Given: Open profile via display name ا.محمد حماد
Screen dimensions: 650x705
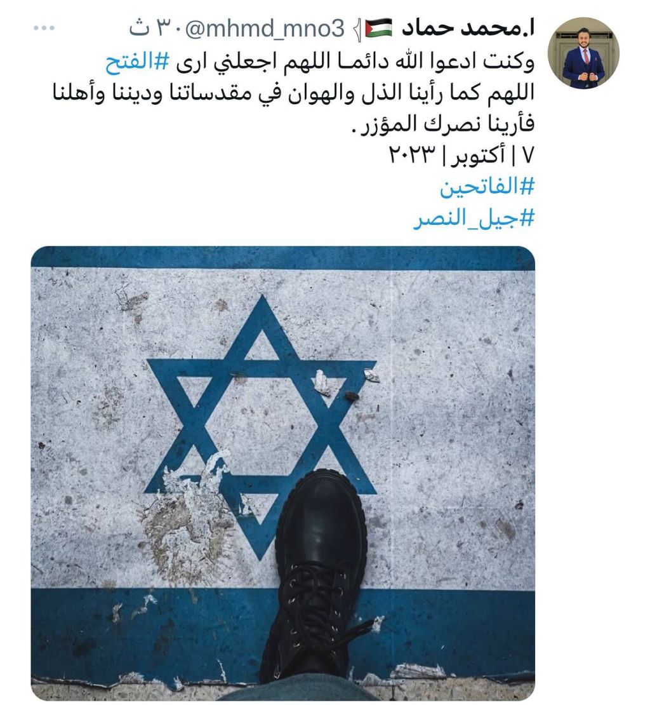Looking at the screenshot, I should pyautogui.click(x=467, y=28).
